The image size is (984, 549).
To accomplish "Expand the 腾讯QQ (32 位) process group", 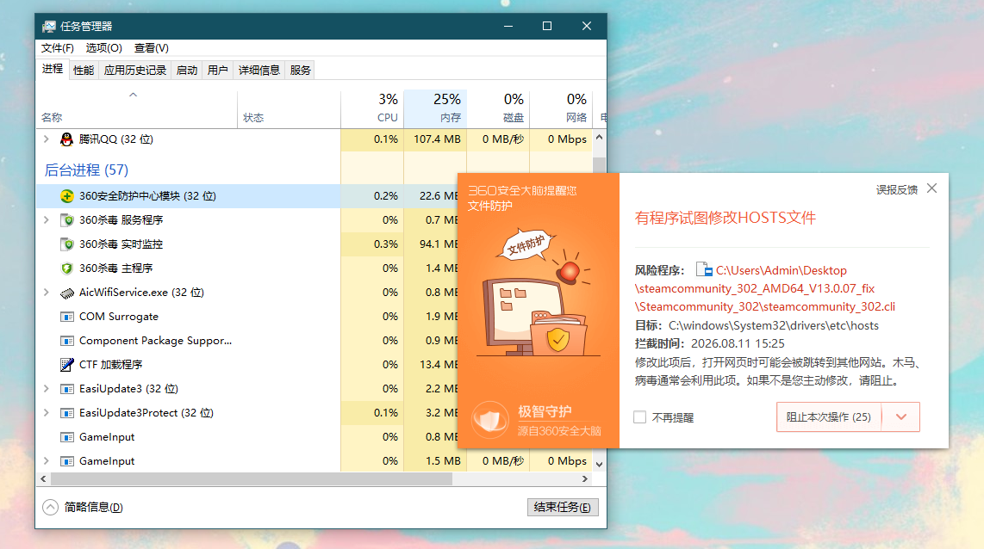I will pyautogui.click(x=46, y=139).
